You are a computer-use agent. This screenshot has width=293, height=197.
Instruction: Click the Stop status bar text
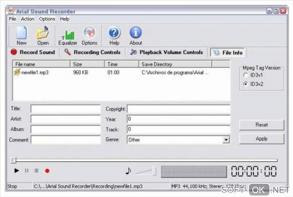pyautogui.click(x=12, y=186)
